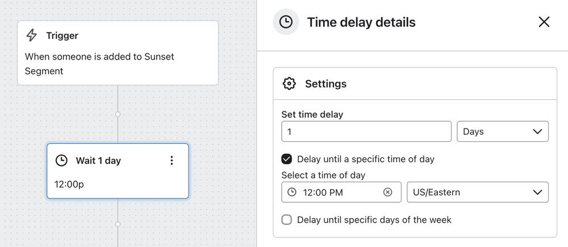The width and height of the screenshot is (568, 247).
Task: Open the Days unit dropdown
Action: (x=502, y=131)
